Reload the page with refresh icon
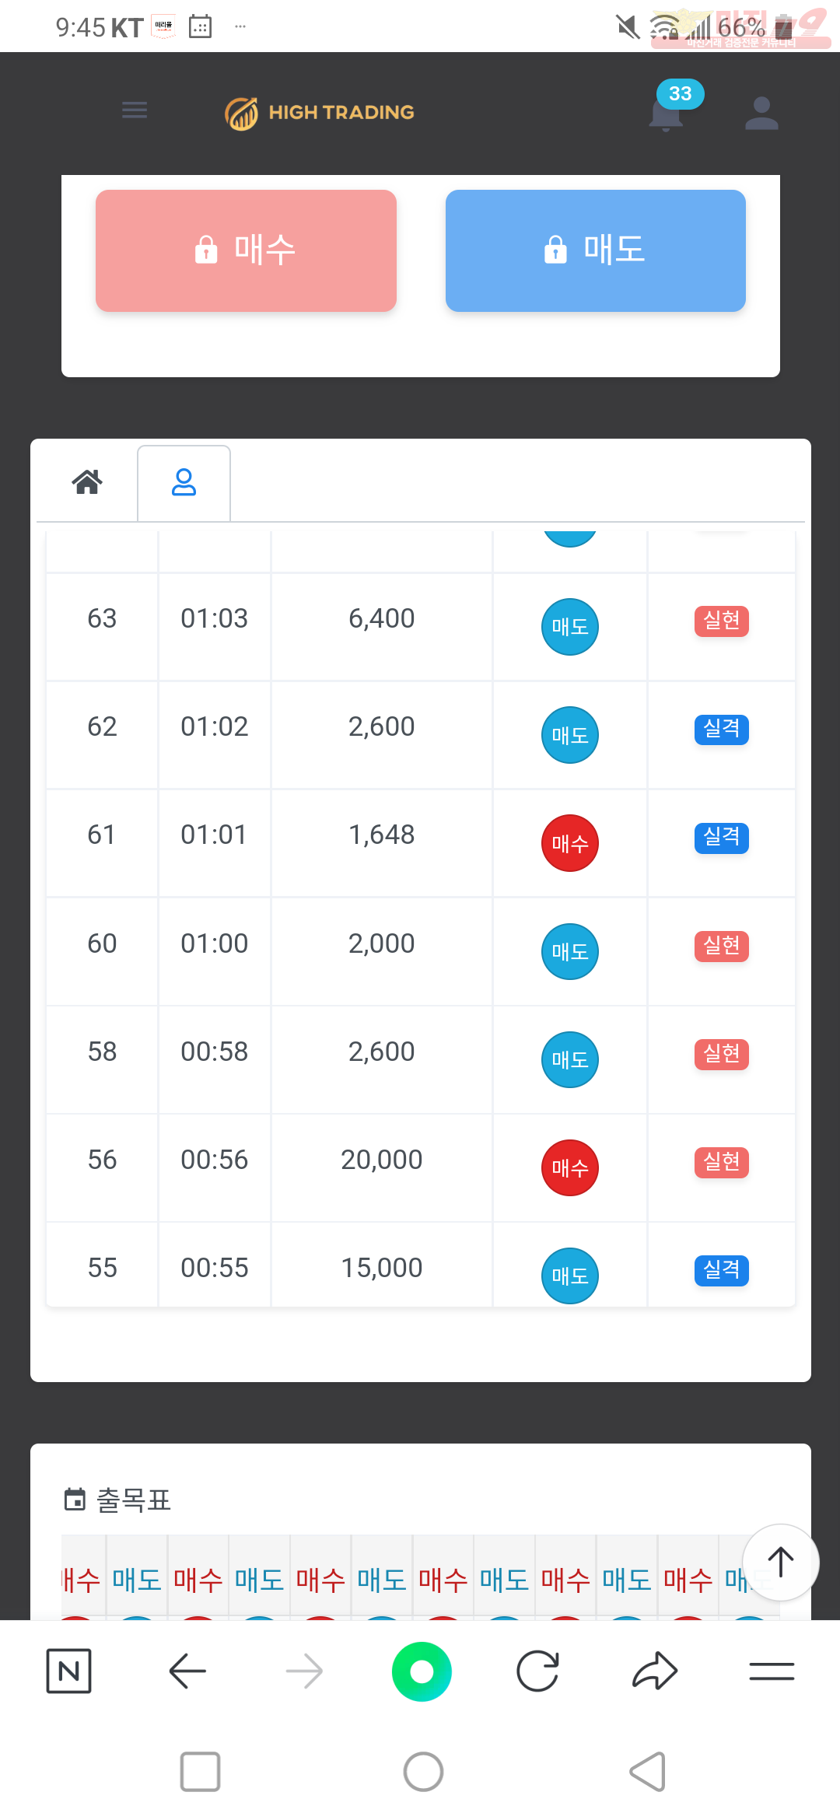Screen dimensions: 840x1820 click(x=538, y=1671)
